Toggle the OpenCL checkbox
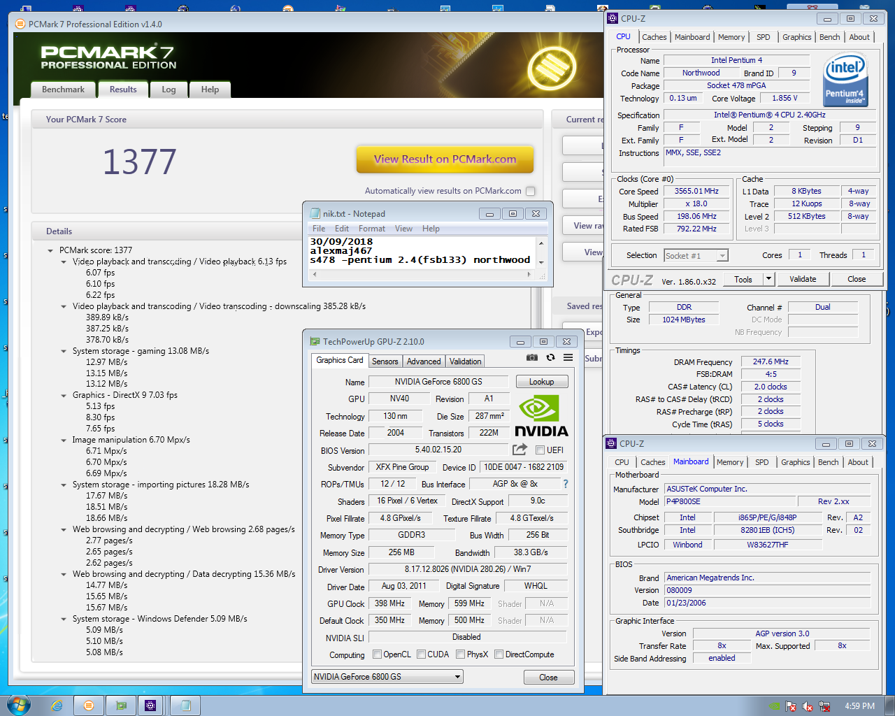The height and width of the screenshot is (716, 895). [377, 654]
